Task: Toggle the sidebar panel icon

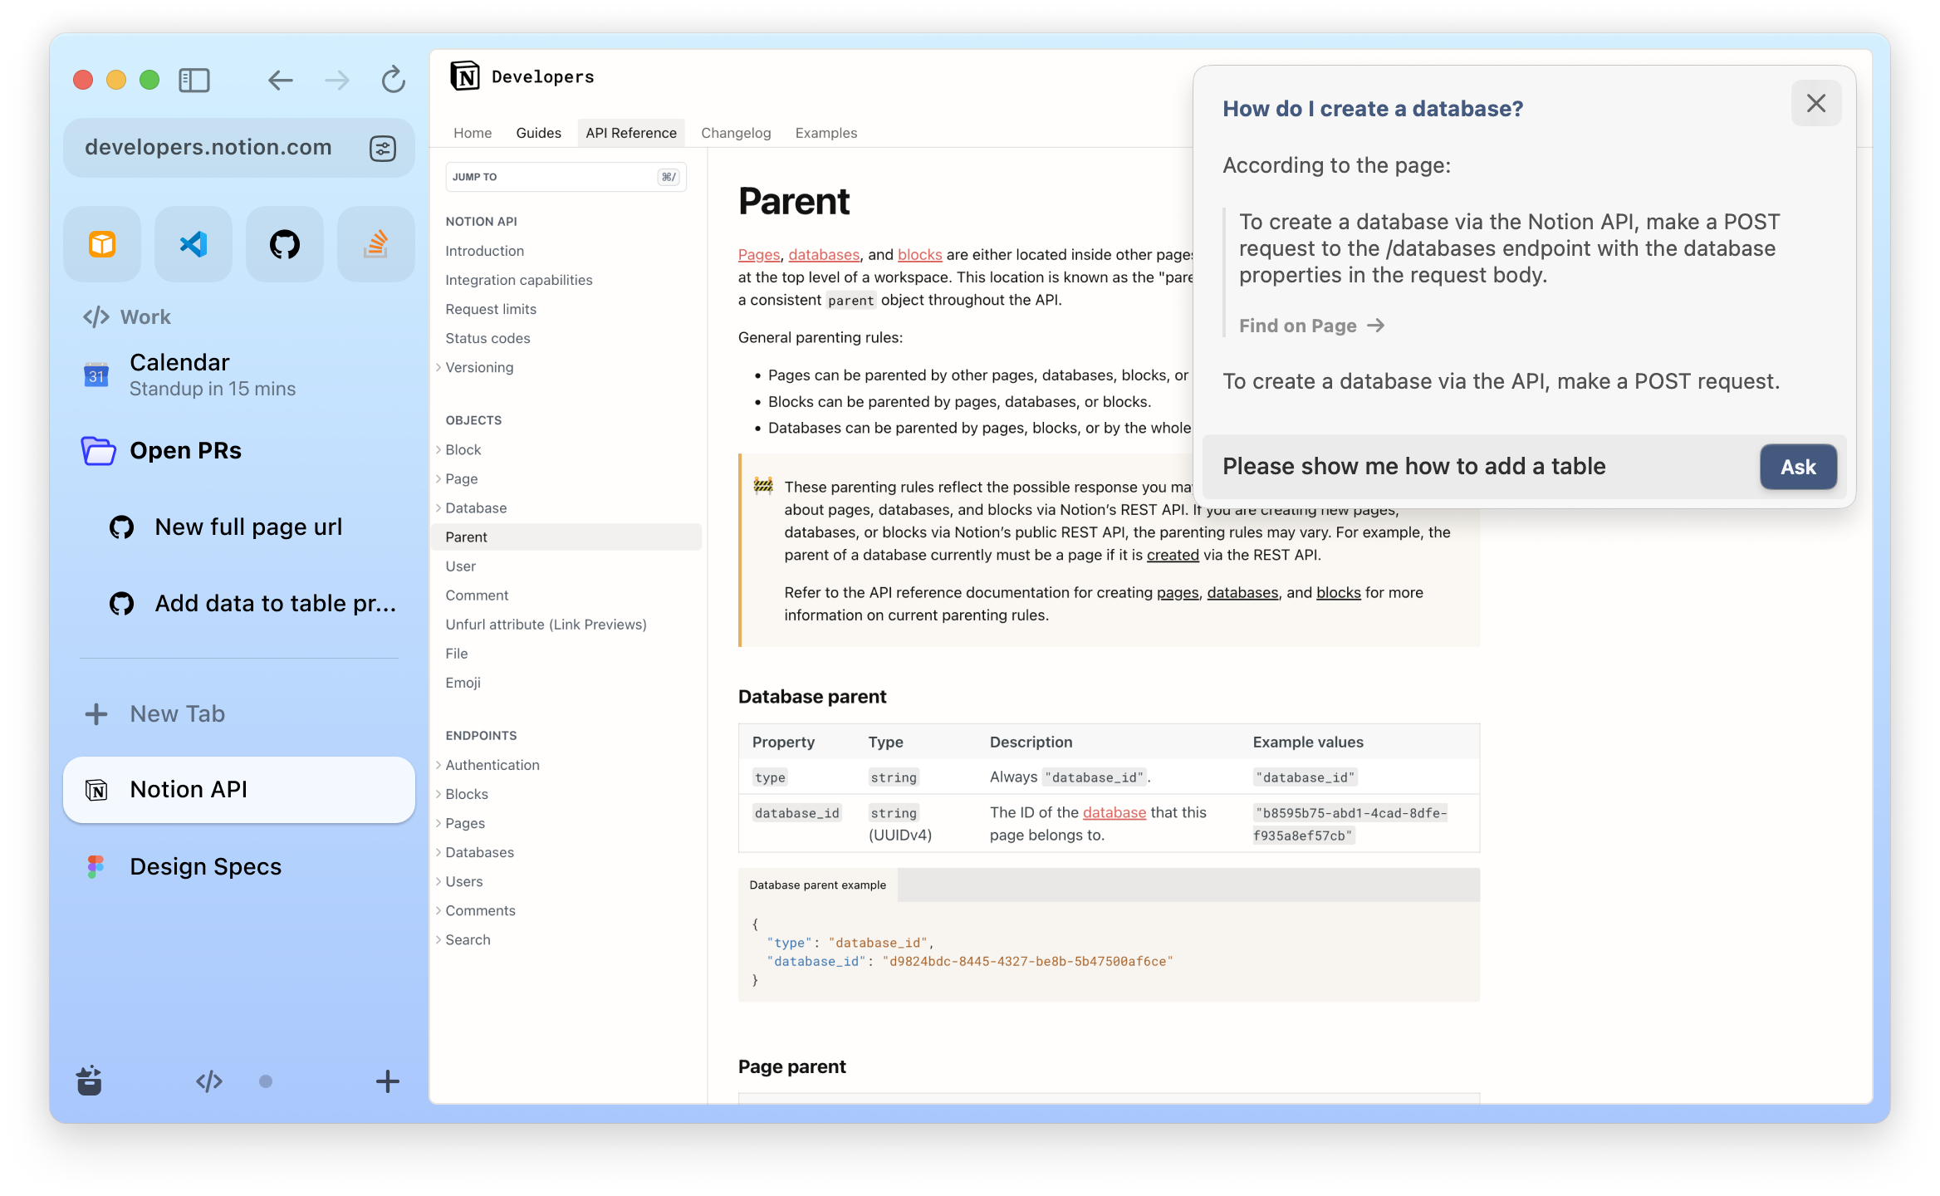Action: (194, 80)
